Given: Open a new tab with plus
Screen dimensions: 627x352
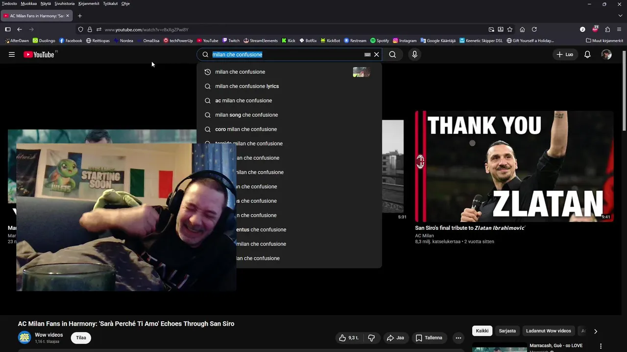Looking at the screenshot, I should pyautogui.click(x=80, y=16).
